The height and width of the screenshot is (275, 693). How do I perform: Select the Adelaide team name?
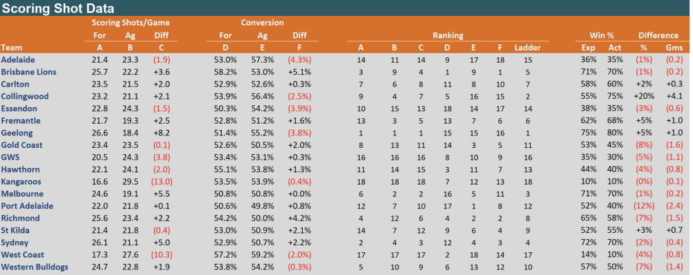tap(18, 59)
